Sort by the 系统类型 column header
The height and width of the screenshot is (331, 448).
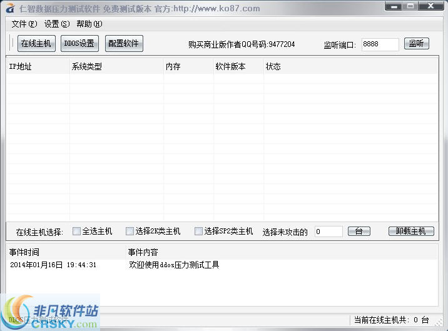116,66
